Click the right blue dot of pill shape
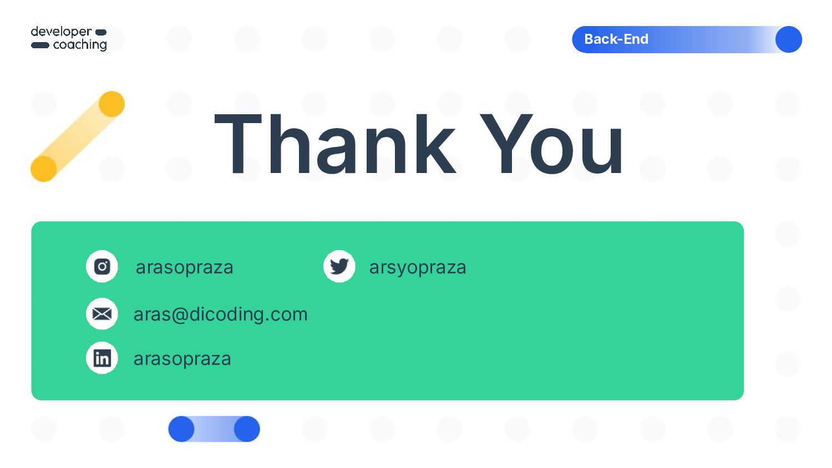The image size is (832, 468). 247,429
